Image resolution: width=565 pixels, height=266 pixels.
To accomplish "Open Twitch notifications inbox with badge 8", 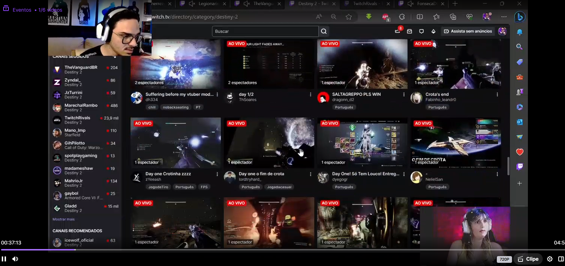I will (x=398, y=31).
